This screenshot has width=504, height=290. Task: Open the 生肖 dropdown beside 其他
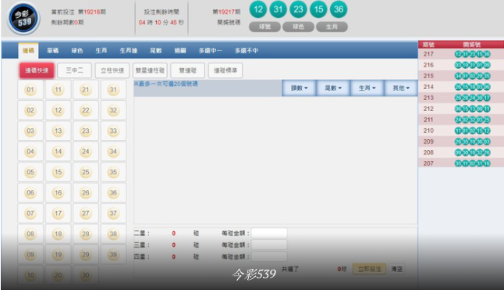point(367,88)
